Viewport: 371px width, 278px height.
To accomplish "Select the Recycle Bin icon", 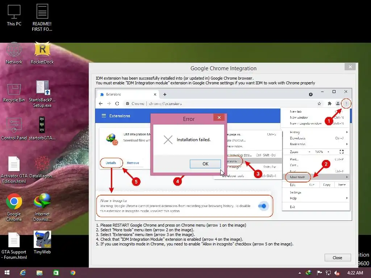I will click(14, 92).
